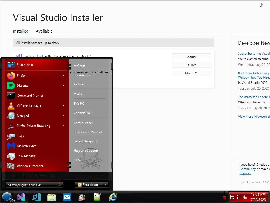270x203 pixels.
Task: Open Pictures from the Start menu
Action: (79, 84)
